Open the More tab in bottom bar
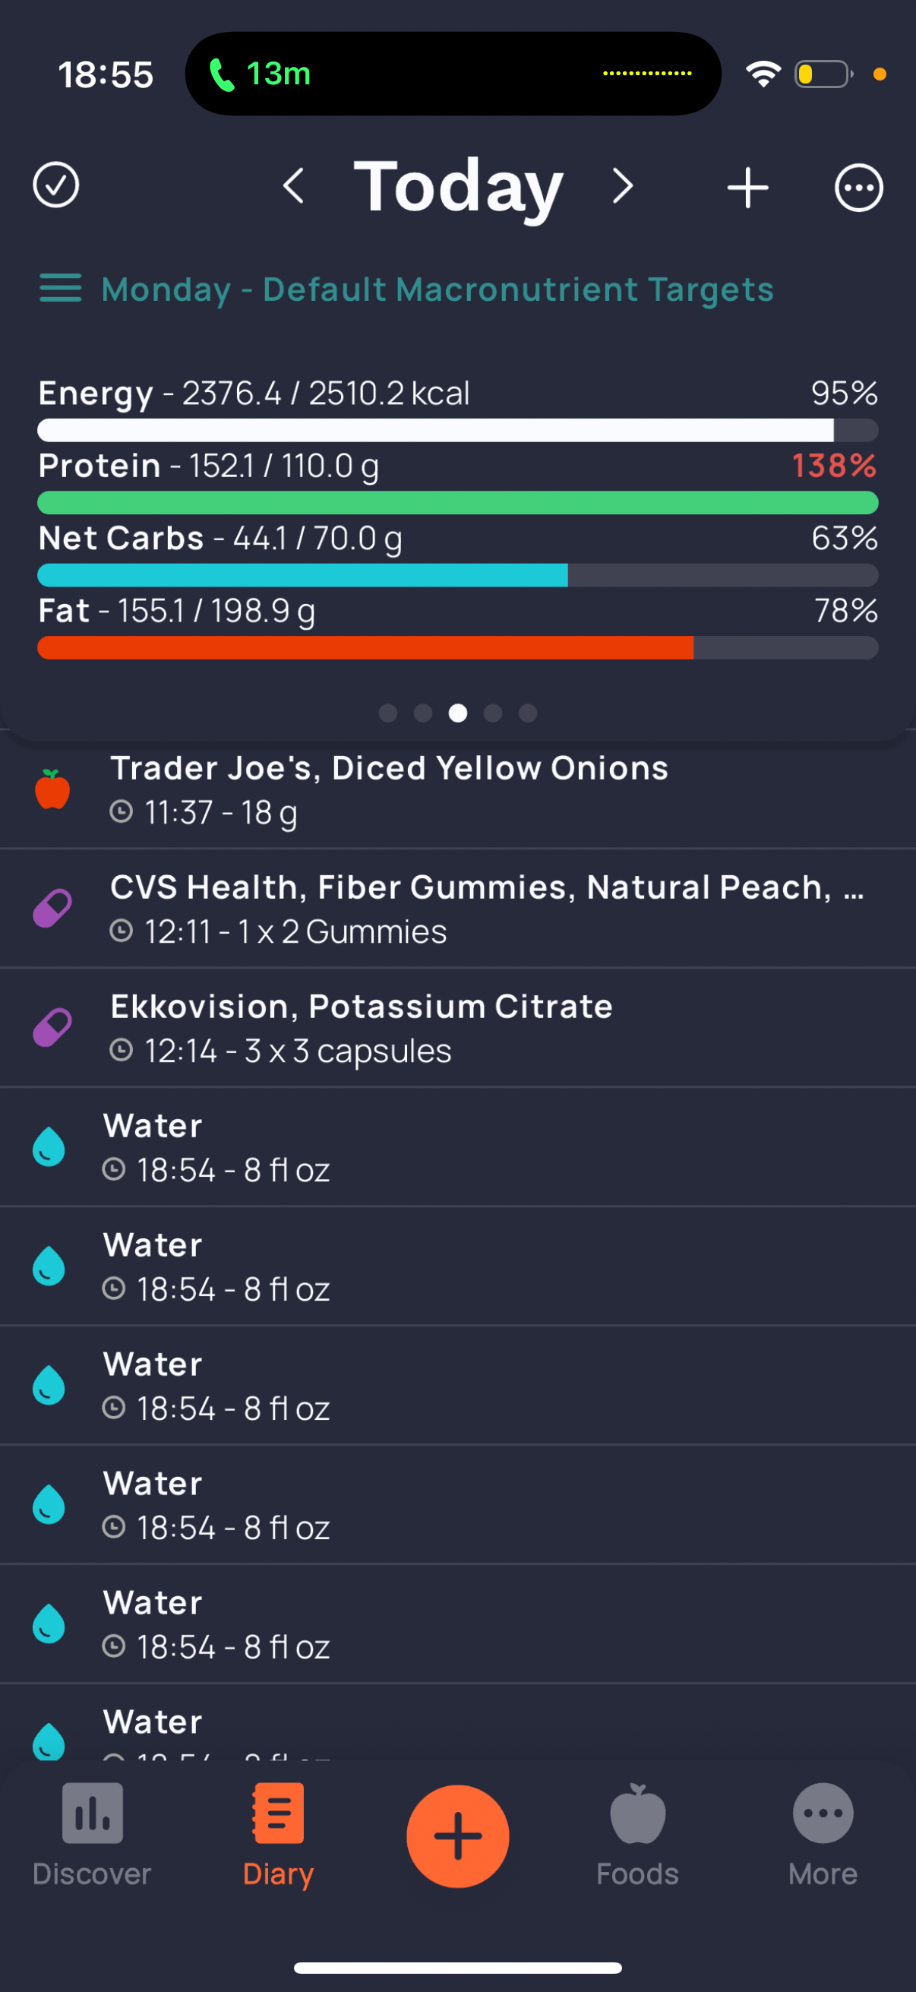Viewport: 916px width, 1992px height. pyautogui.click(x=823, y=1834)
